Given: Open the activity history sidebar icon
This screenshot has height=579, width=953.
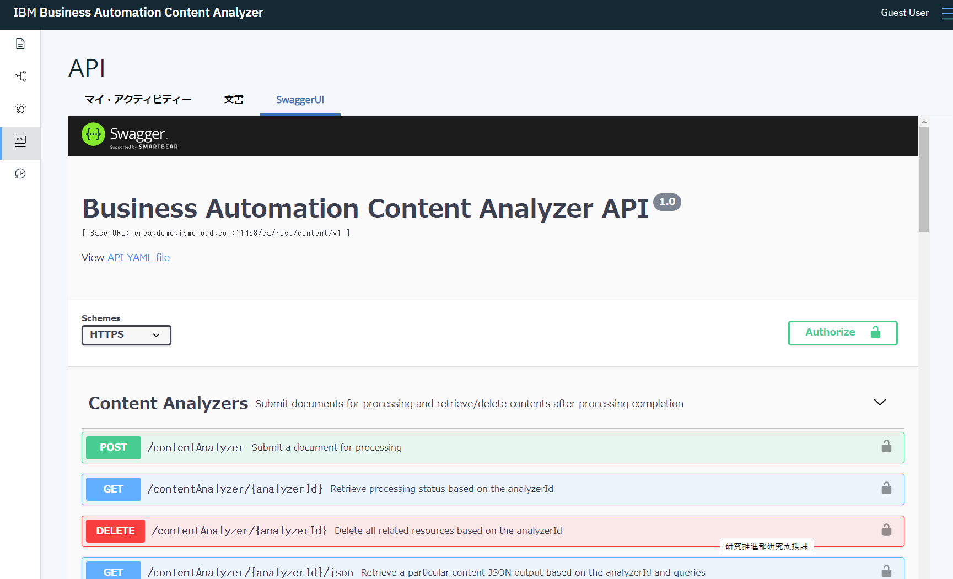Looking at the screenshot, I should tap(20, 173).
